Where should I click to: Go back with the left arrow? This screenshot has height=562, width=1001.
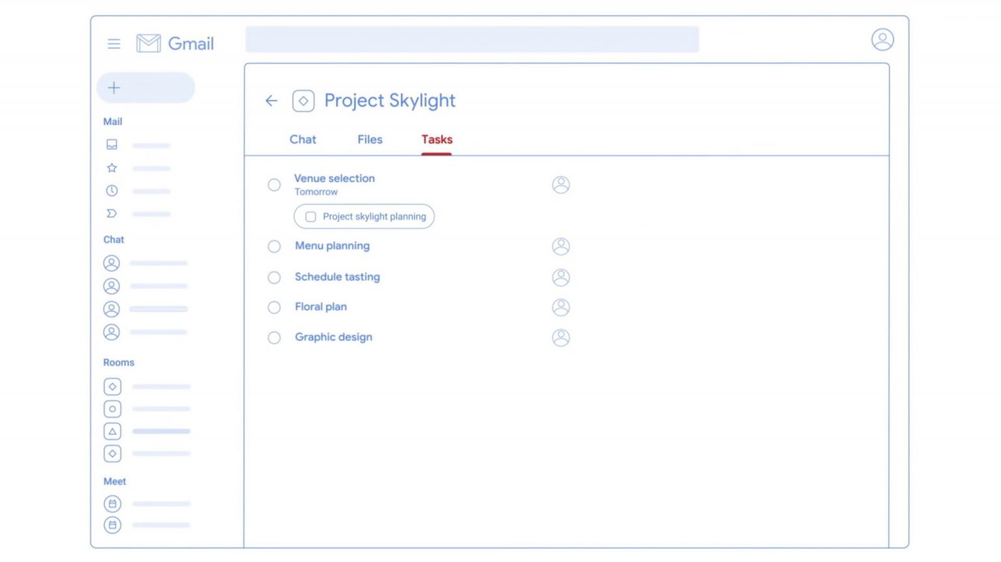272,100
